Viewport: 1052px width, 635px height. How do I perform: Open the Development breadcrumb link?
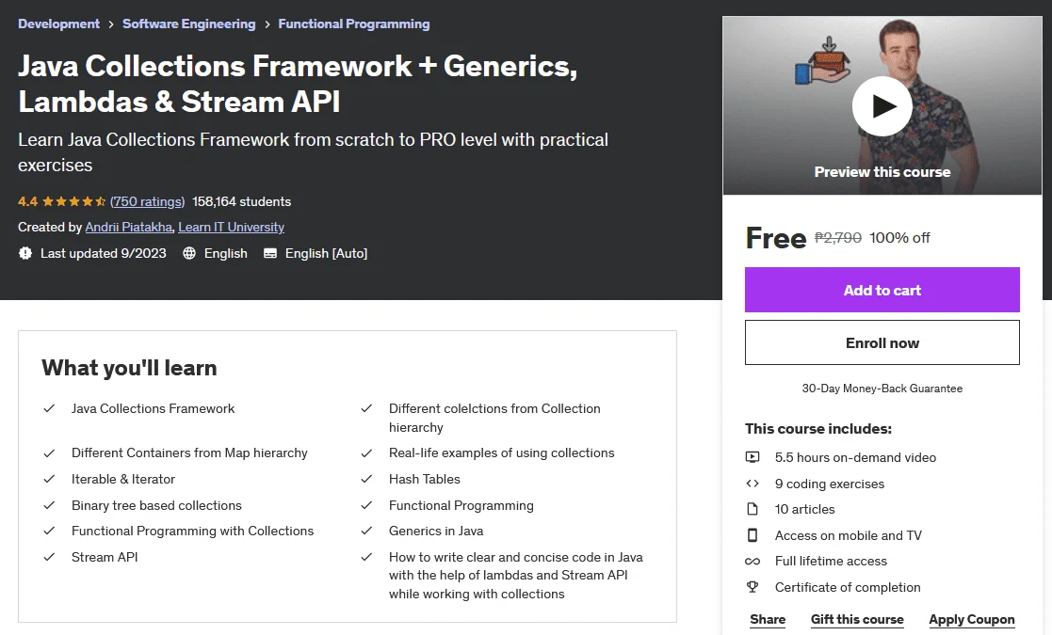point(58,24)
